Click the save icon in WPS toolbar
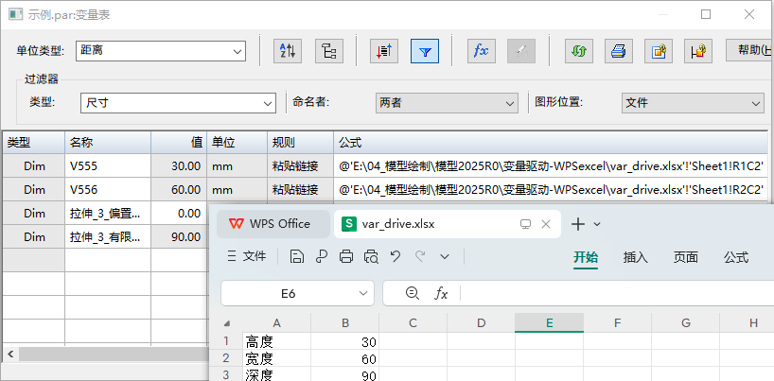Image resolution: width=774 pixels, height=381 pixels. click(297, 256)
